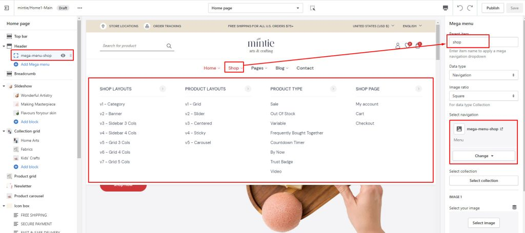Collapse the Slideshow section
The image size is (525, 233).
pos(4,86)
